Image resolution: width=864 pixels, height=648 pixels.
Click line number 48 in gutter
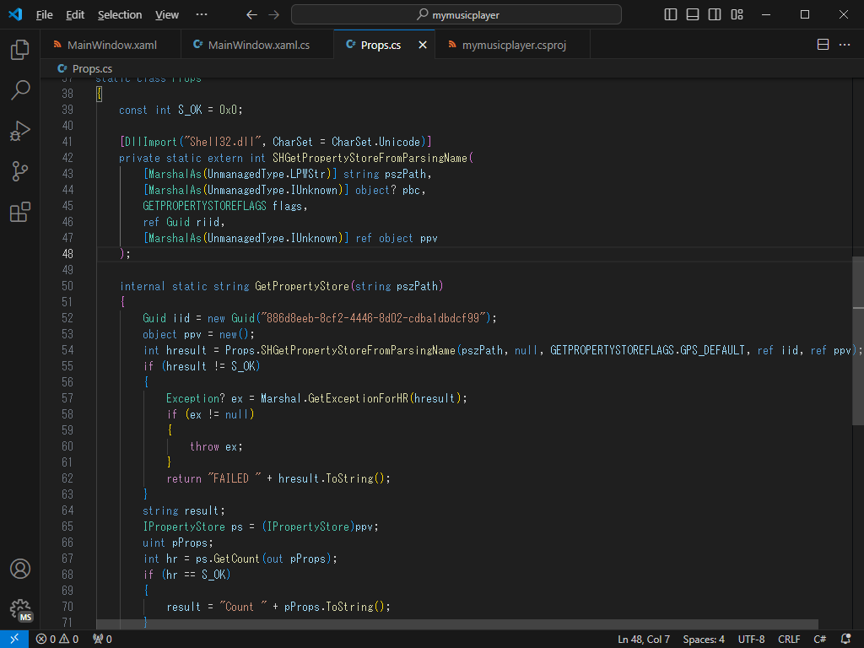click(x=67, y=254)
